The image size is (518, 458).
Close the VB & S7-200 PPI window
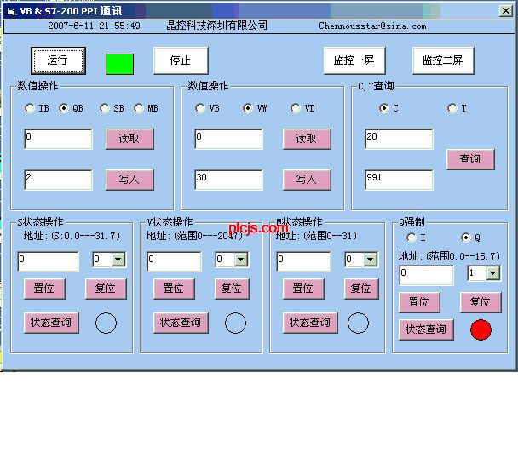pyautogui.click(x=505, y=11)
